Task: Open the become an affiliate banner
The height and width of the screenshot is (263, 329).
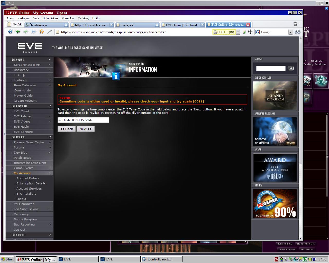Action: (x=275, y=131)
